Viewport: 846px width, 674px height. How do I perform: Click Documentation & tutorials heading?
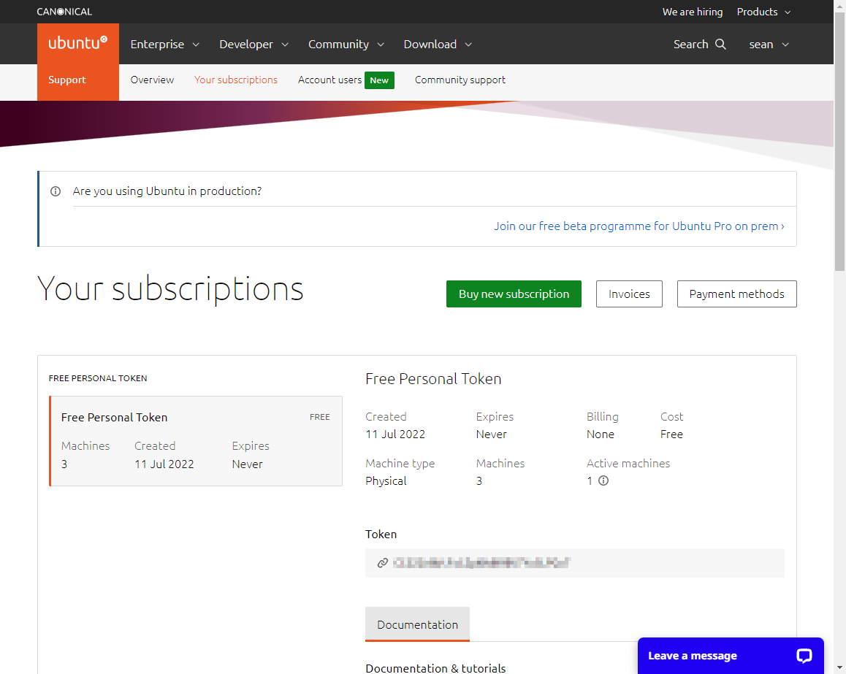[435, 668]
